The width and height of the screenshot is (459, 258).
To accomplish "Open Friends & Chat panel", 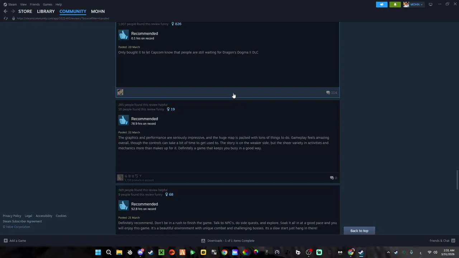I will pos(442,241).
